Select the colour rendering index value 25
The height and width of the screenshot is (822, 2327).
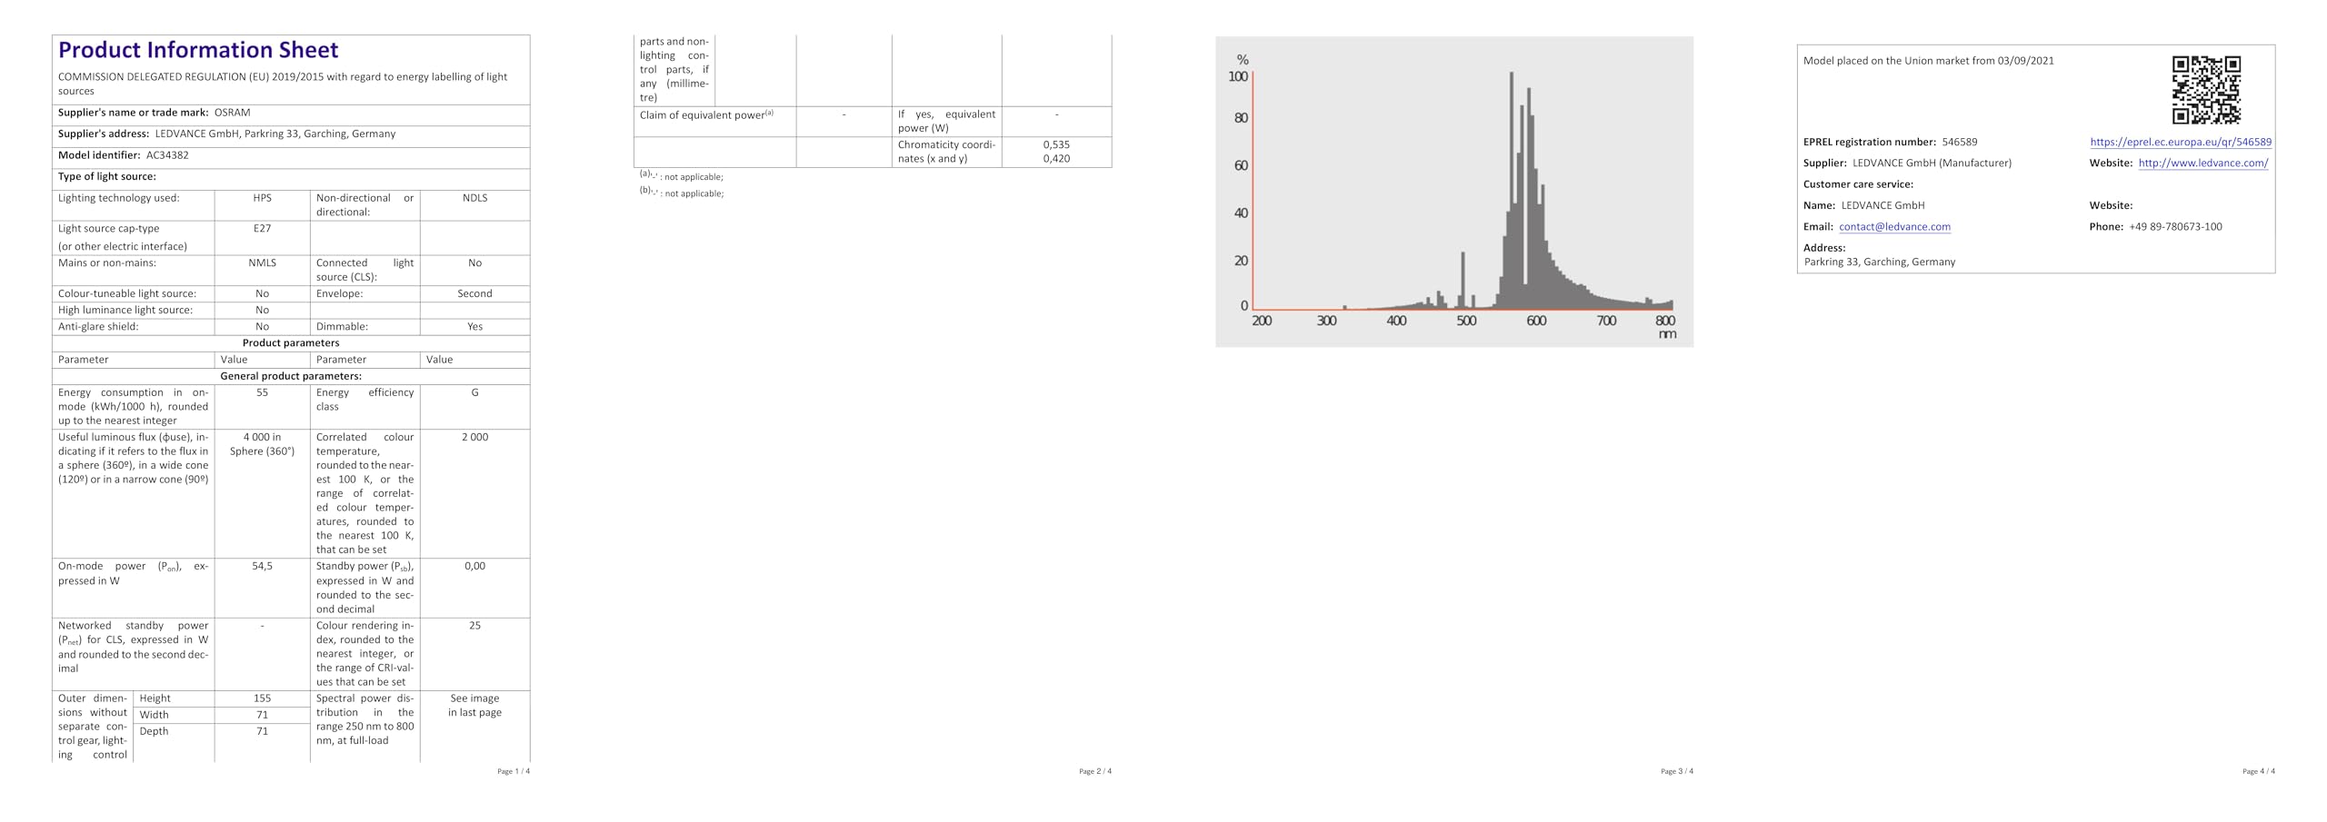[474, 626]
